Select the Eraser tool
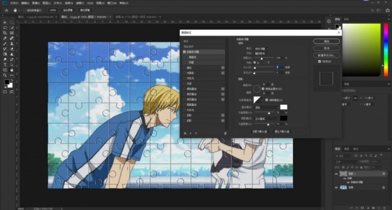 [12, 49]
